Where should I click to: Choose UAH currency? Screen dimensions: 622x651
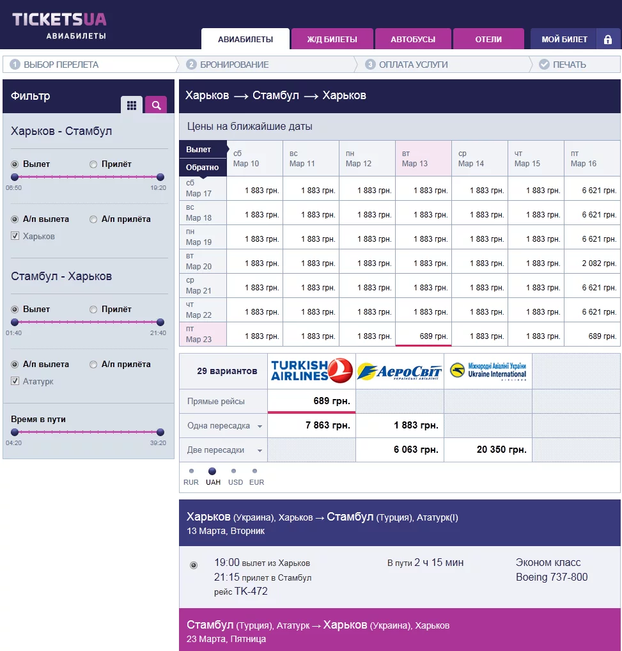(212, 471)
